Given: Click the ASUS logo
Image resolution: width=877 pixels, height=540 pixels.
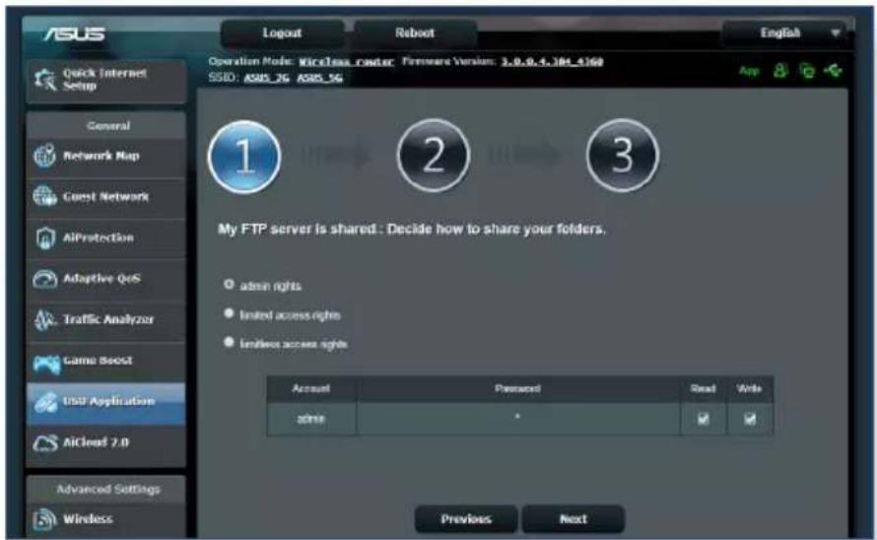Looking at the screenshot, I should tap(74, 34).
